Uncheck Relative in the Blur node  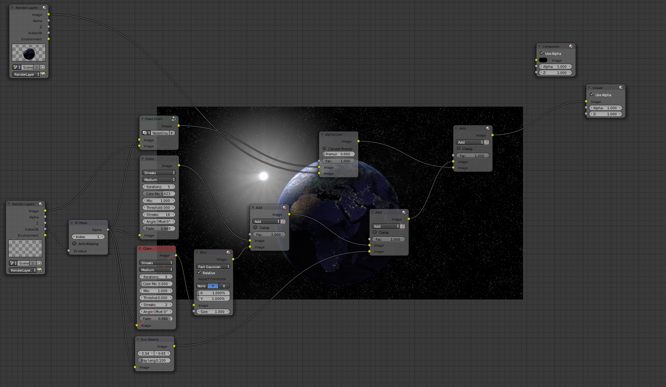199,273
